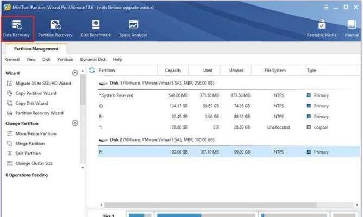363x217 pixels.
Task: Open the Disk menu
Action: [46, 59]
